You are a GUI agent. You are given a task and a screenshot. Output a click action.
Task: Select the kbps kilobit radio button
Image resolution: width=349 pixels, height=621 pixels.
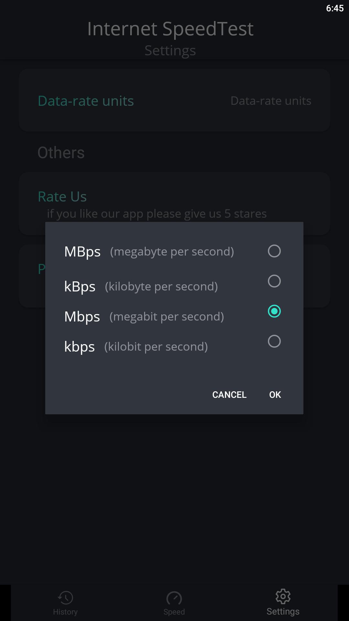(x=274, y=341)
